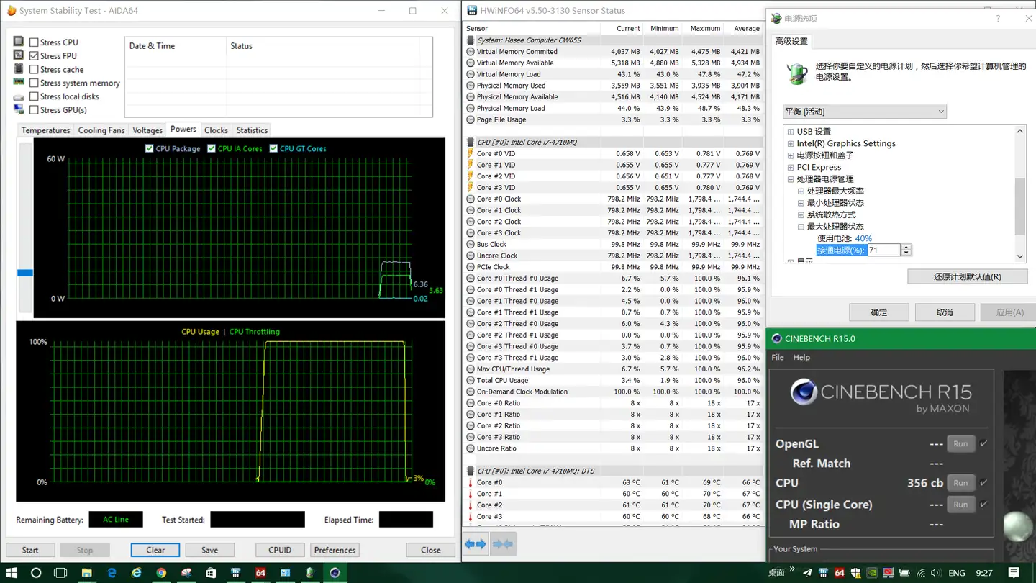Collapse 最大处理器状态 sub-node
This screenshot has width=1036, height=583.
click(801, 227)
